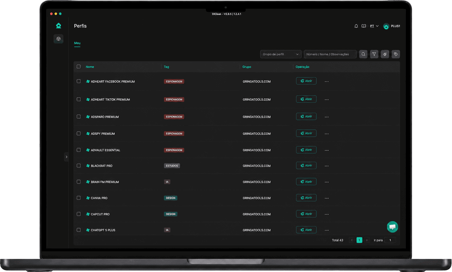Check the ADHEART FACEBOOK PREMIUM row checkbox

(x=79, y=81)
